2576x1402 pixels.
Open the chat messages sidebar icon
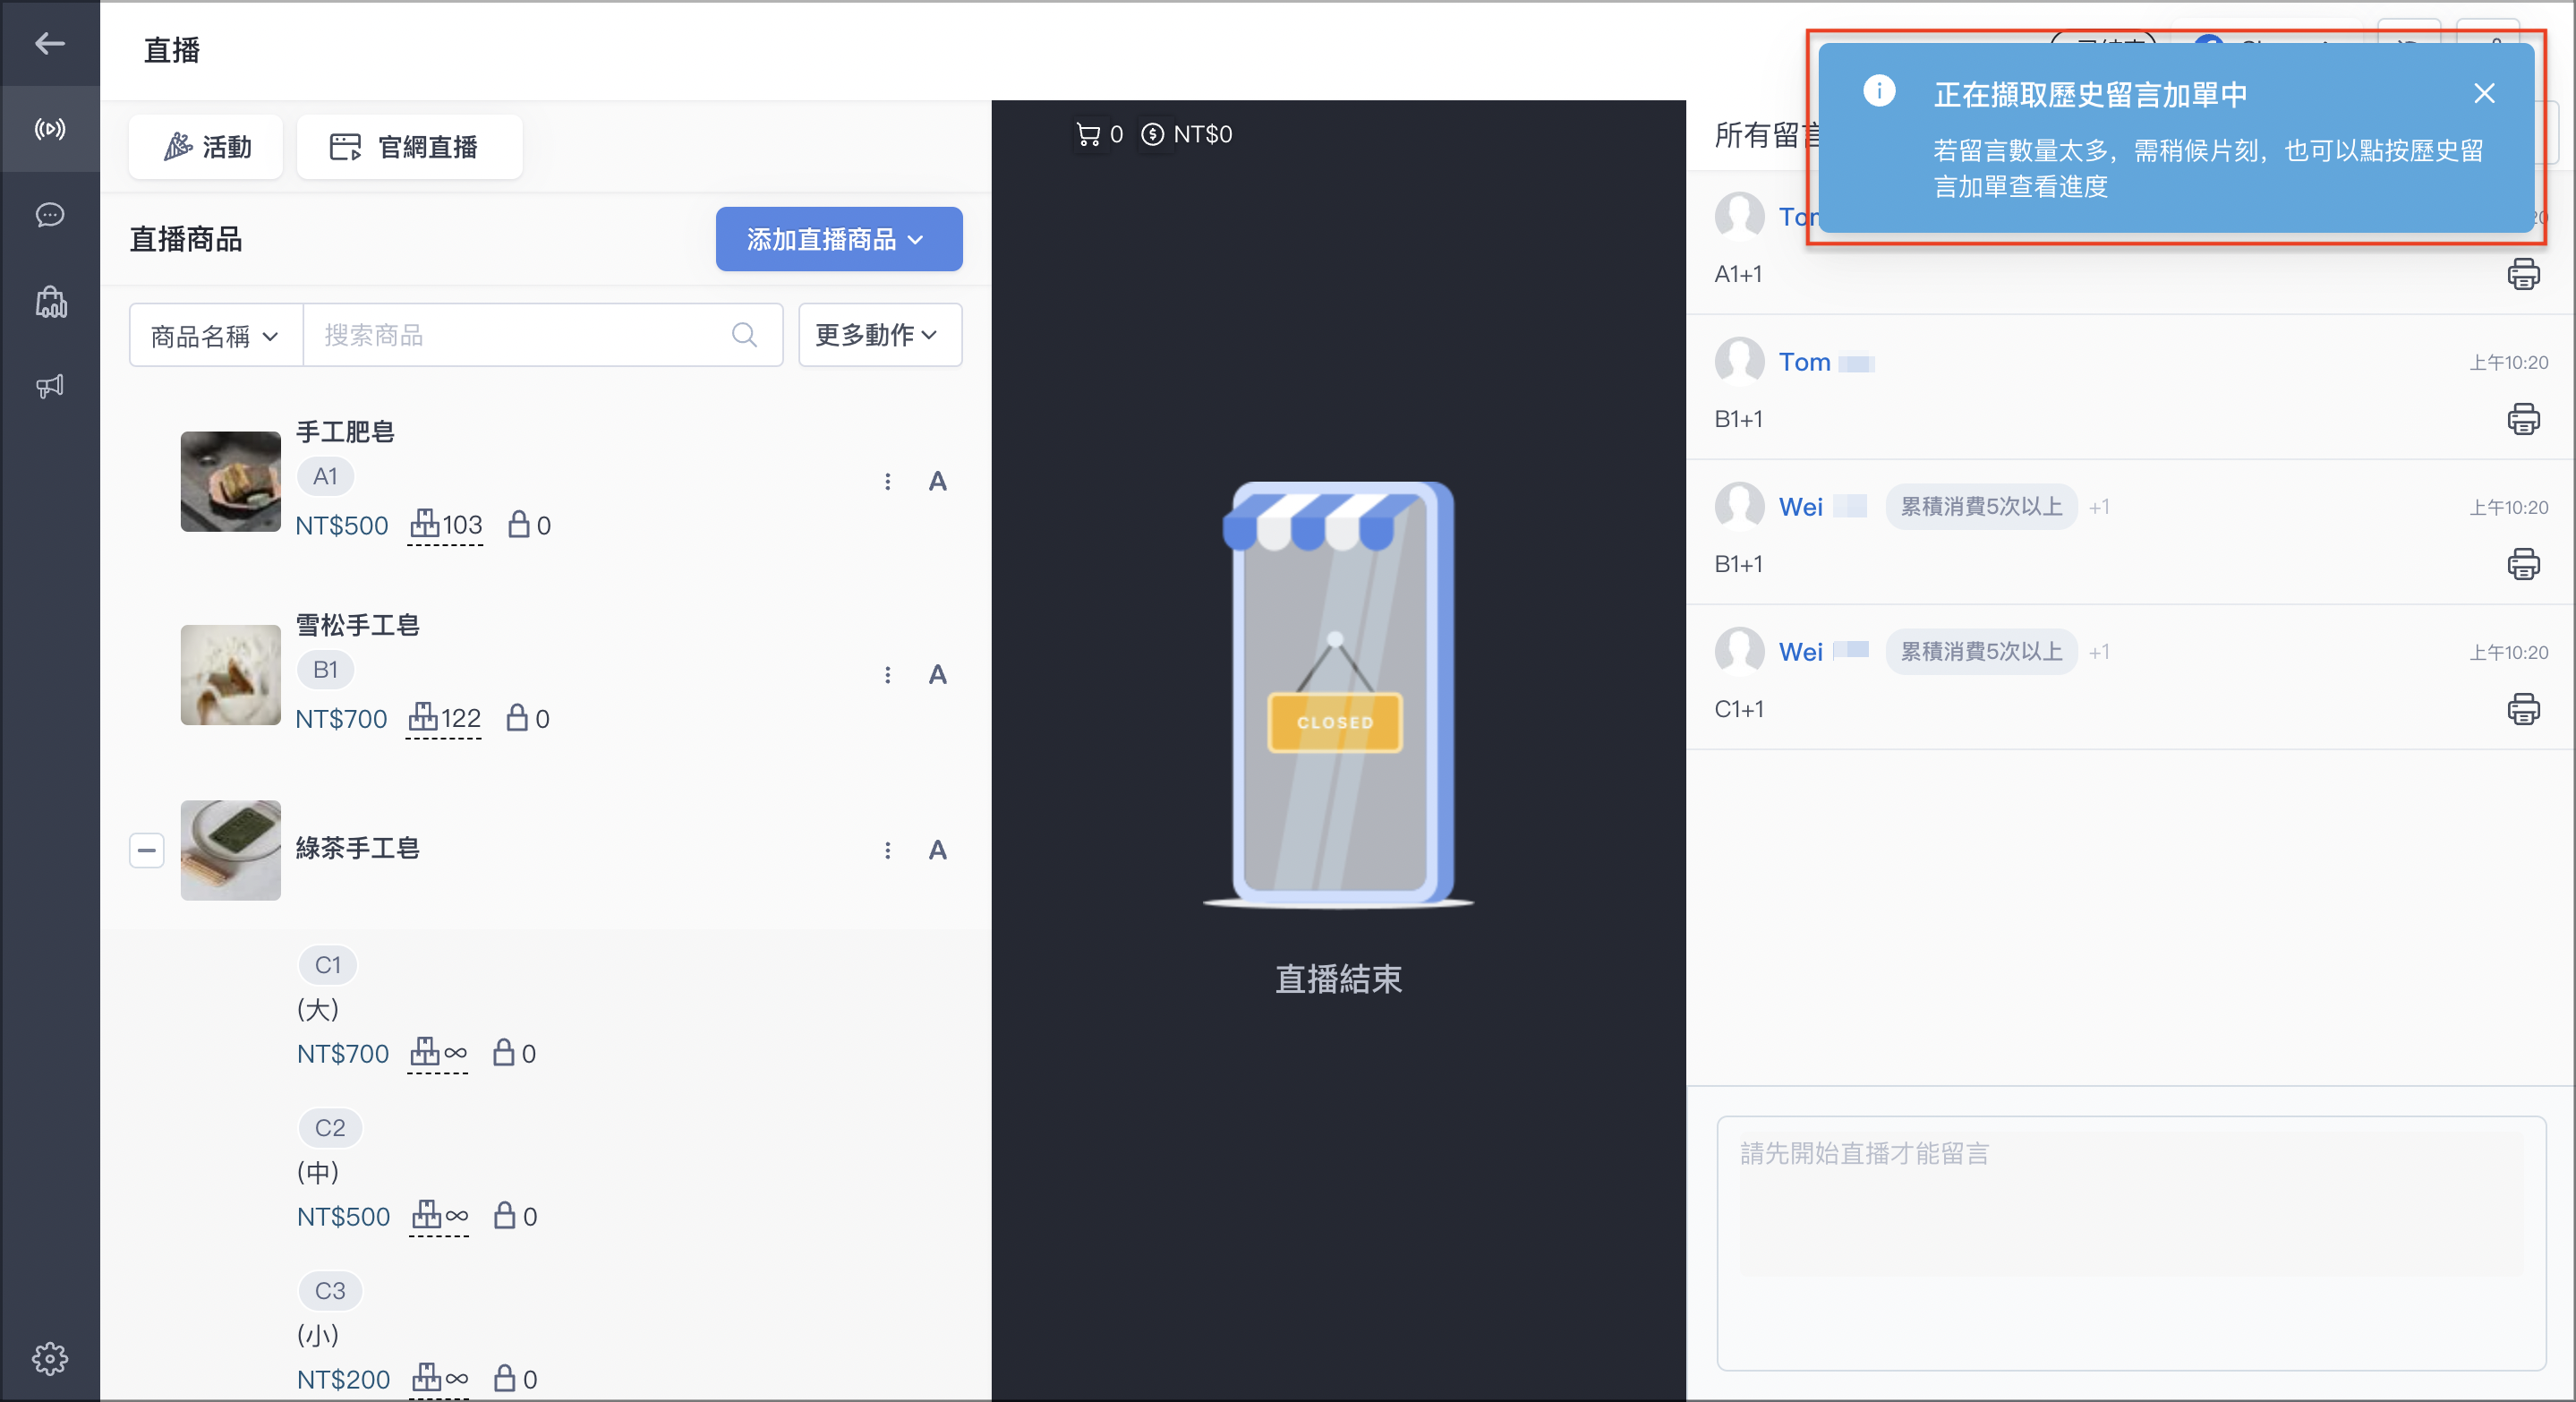pos(50,215)
